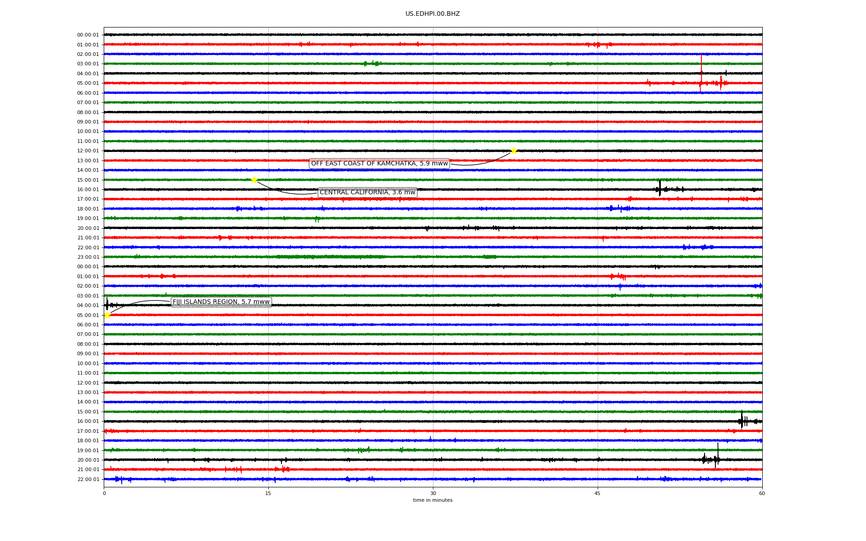Image resolution: width=866 pixels, height=541 pixels.
Task: Click the top 00:00:01 row label
Action: (88, 35)
